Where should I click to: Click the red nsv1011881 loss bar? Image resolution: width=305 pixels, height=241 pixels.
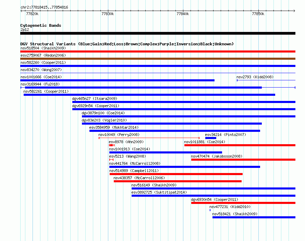click(x=240, y=145)
